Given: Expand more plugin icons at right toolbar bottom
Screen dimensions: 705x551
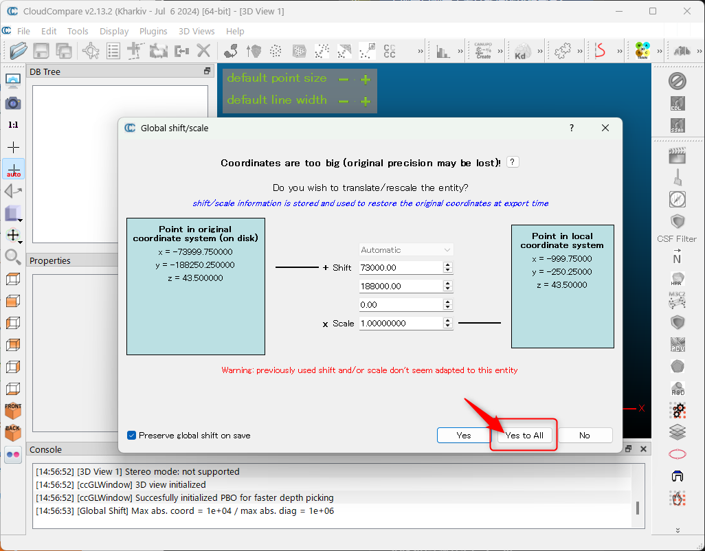Looking at the screenshot, I should 678,530.
